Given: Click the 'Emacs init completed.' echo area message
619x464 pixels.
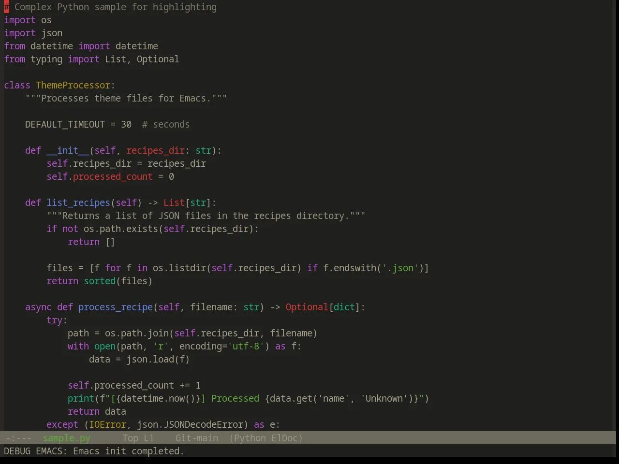Looking at the screenshot, I should coord(129,451).
